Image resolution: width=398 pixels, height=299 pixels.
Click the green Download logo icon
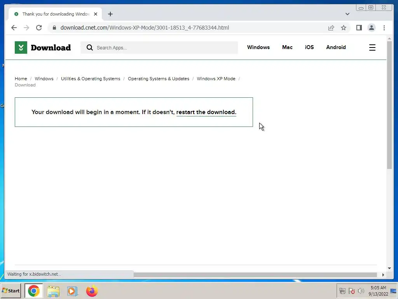[21, 47]
